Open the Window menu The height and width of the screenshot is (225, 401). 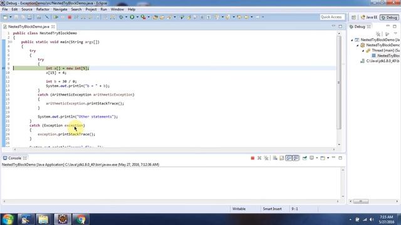tap(117, 9)
